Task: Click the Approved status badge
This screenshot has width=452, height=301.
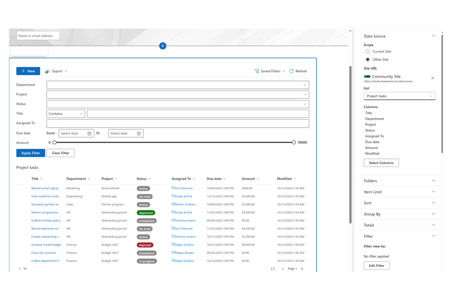Action: click(x=146, y=213)
